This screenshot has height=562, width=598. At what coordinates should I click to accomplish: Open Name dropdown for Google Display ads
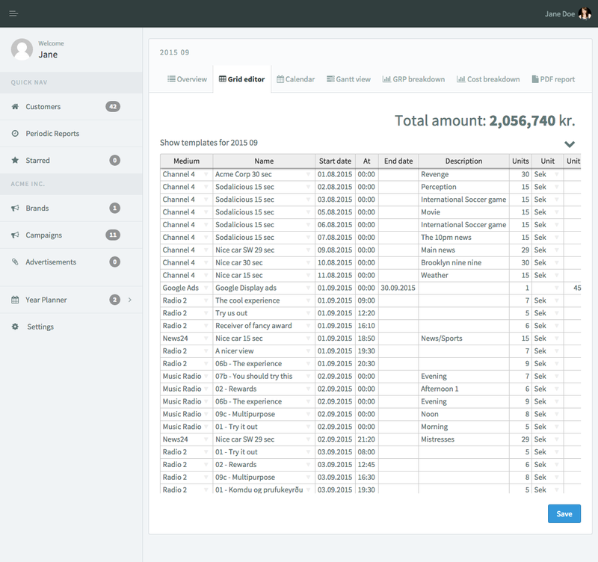pyautogui.click(x=308, y=288)
